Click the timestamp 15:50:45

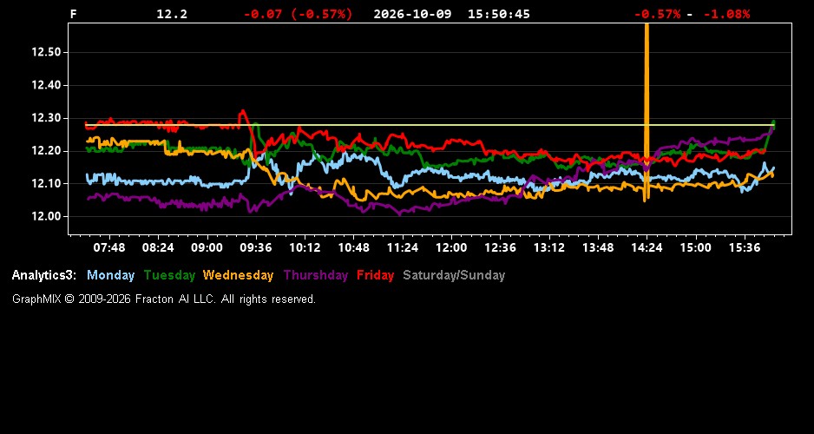pyautogui.click(x=499, y=14)
